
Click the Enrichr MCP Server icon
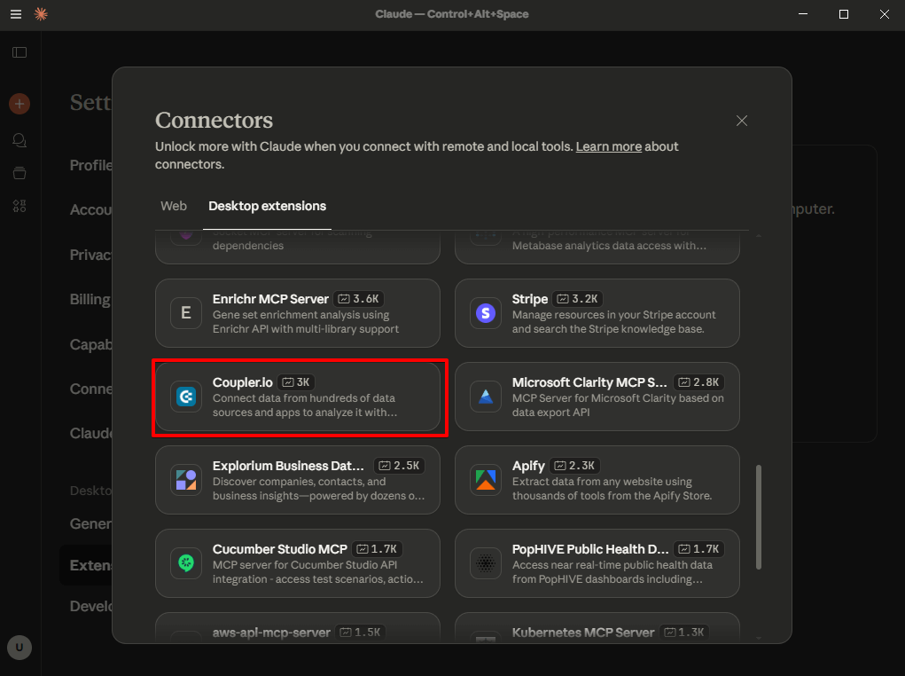(186, 312)
